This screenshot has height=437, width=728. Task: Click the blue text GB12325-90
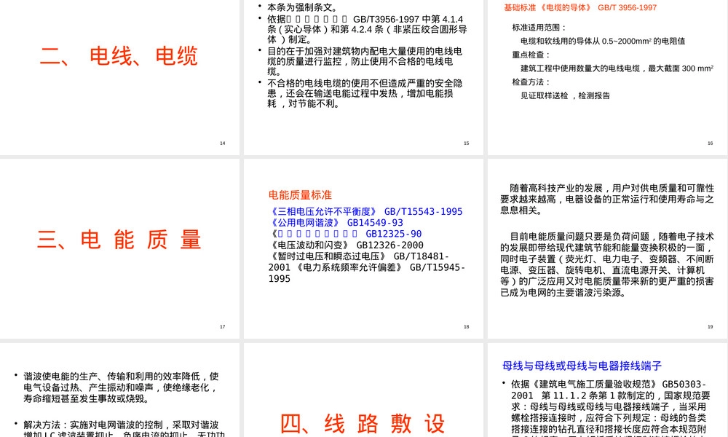[394, 234]
